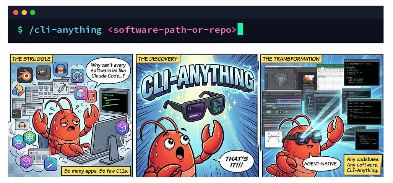
Task: Click the 3D wireframe cube viewport window
Action: pos(279,78)
